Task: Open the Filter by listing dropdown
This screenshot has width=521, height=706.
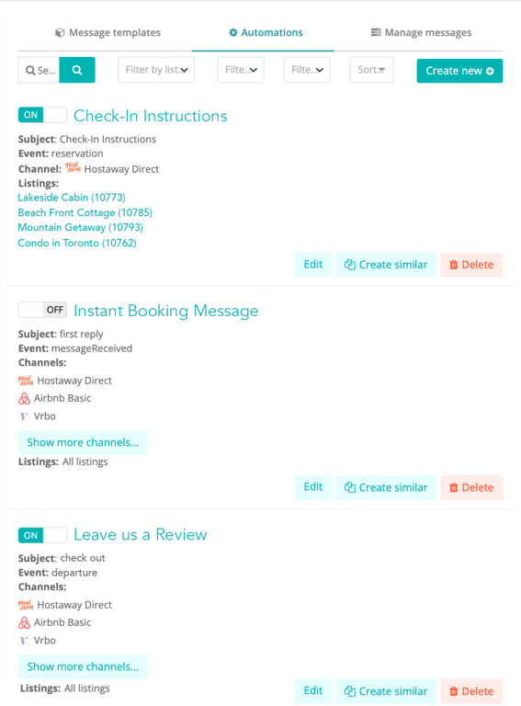Action: [x=156, y=70]
